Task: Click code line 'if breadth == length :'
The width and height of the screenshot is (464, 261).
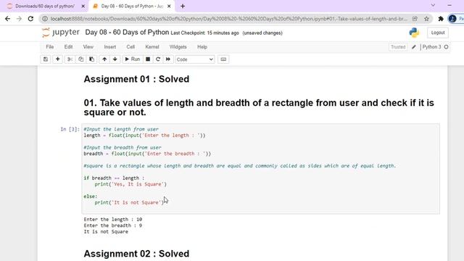Action: click(x=114, y=178)
